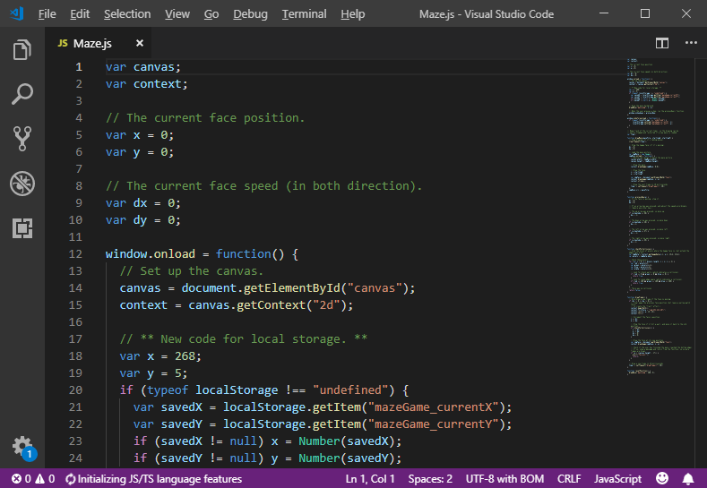Click 'var dx = 0;' on line 9
The image size is (707, 488).
[x=143, y=203]
